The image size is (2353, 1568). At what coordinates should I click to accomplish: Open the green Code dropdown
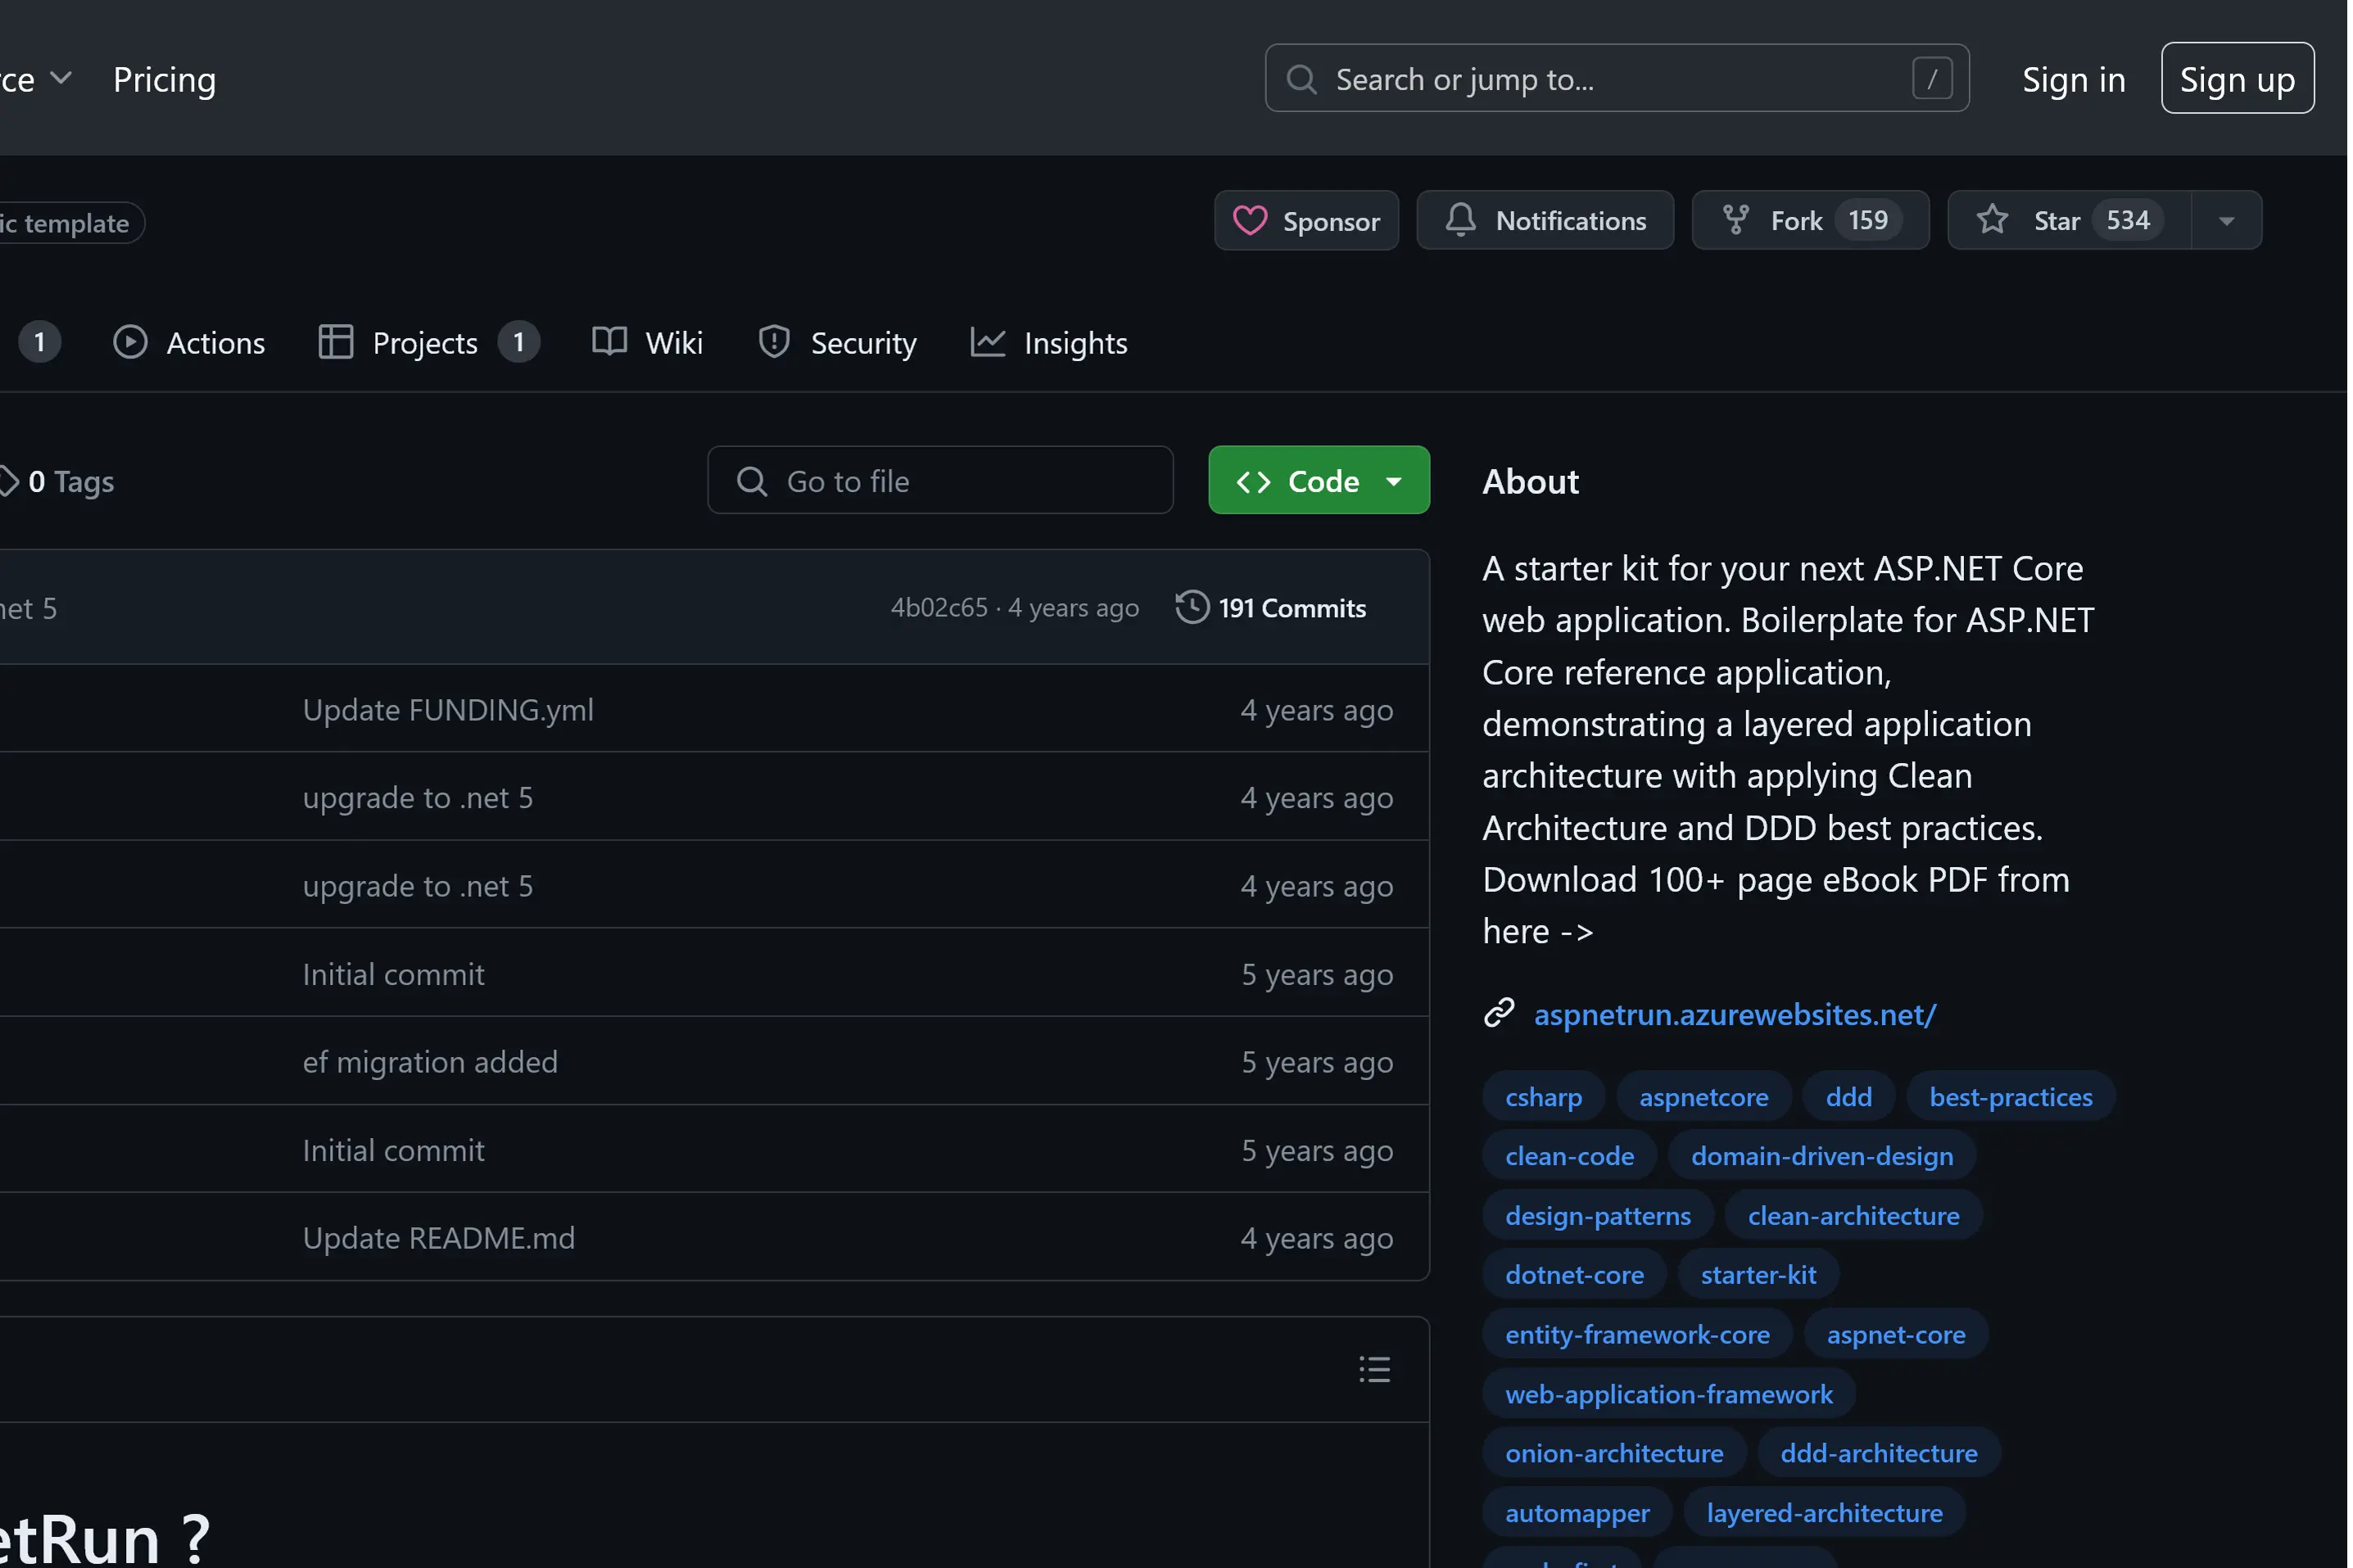pyautogui.click(x=1318, y=481)
